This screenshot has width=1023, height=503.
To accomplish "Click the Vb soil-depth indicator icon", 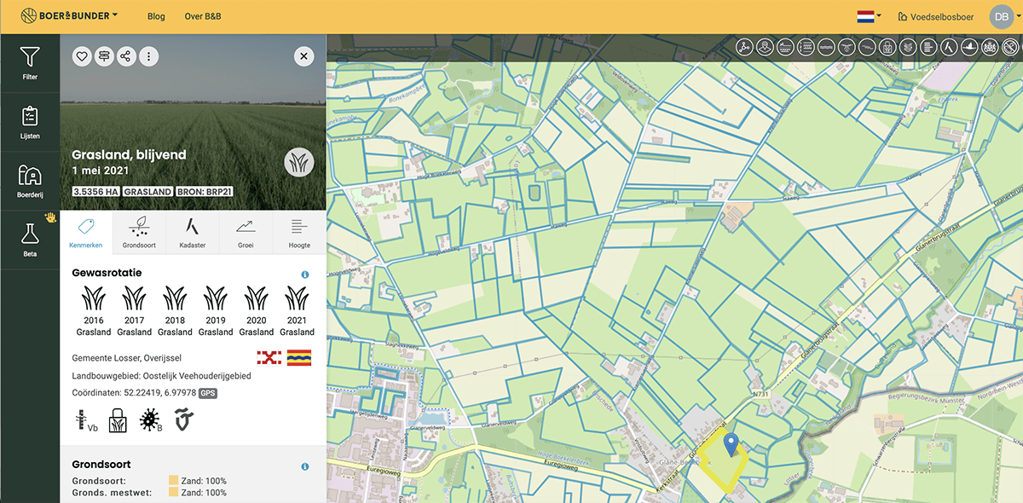I will (86, 420).
